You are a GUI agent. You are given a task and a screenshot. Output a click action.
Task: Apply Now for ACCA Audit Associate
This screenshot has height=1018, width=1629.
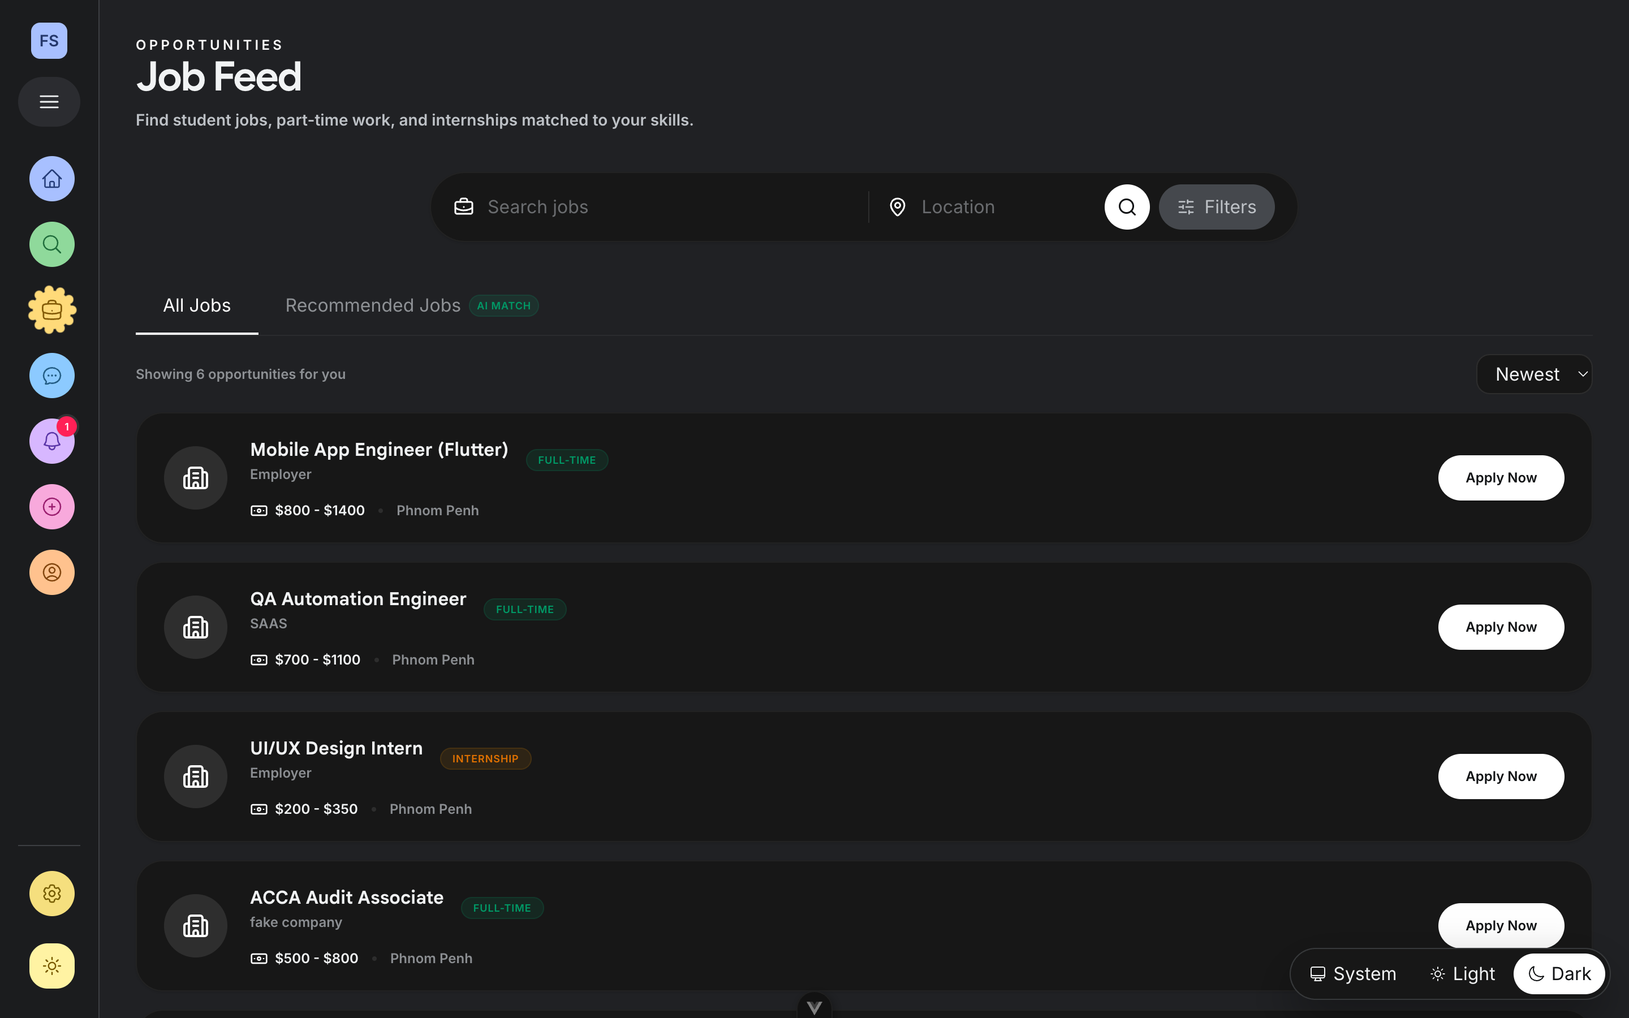click(x=1501, y=926)
